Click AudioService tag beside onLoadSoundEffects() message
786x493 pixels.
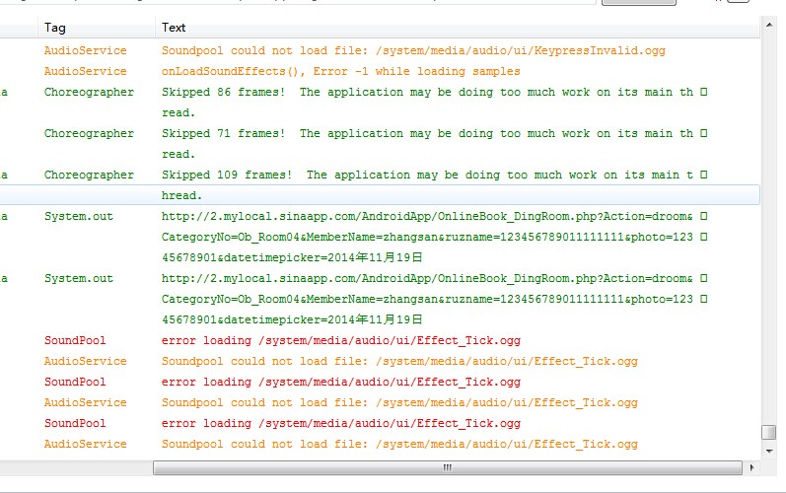pos(85,71)
